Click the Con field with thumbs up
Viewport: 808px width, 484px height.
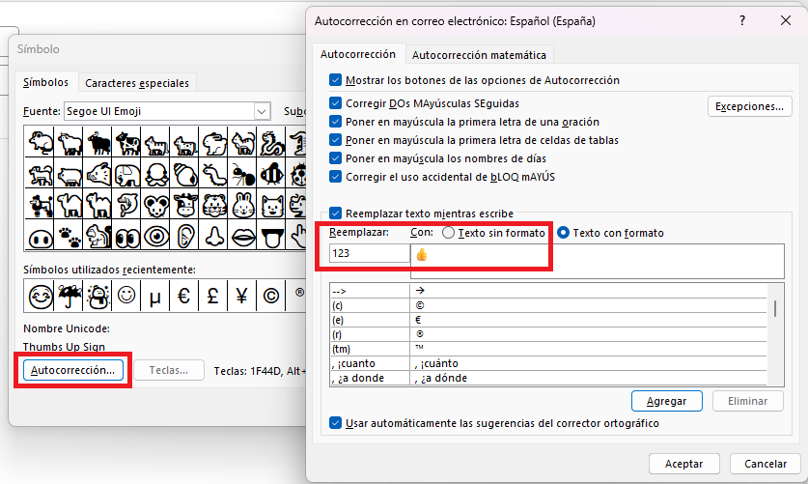click(x=598, y=261)
